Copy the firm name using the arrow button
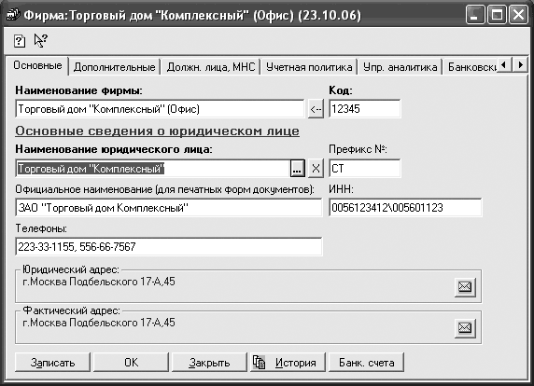The height and width of the screenshot is (386, 534). tap(316, 109)
